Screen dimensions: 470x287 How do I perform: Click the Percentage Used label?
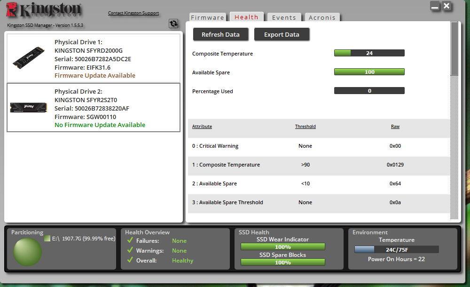[212, 91]
